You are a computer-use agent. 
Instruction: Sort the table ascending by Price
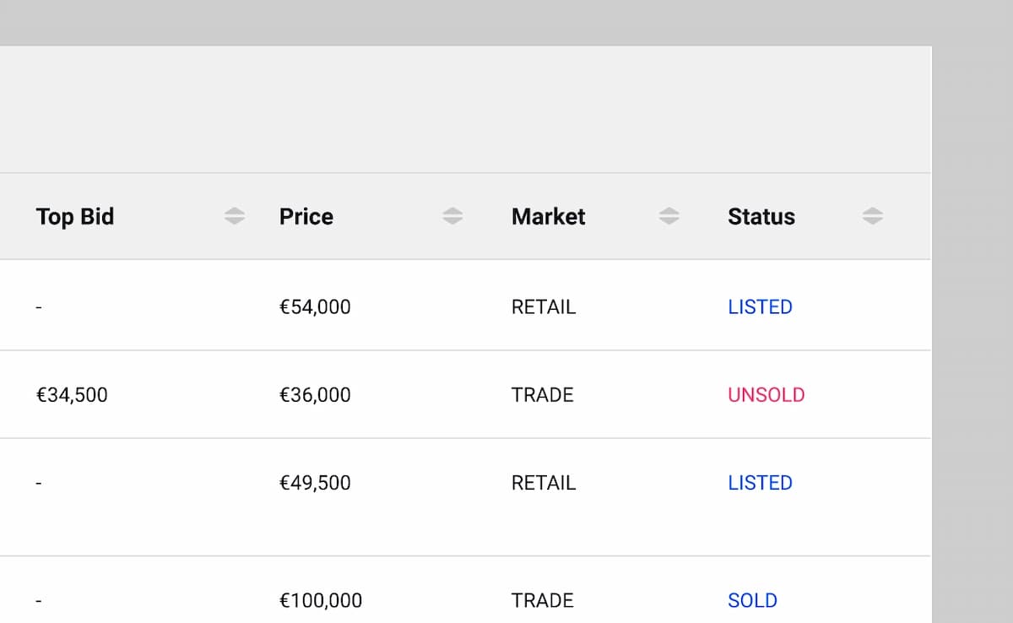(x=453, y=215)
